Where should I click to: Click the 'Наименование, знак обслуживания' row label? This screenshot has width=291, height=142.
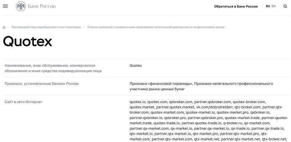53,68
